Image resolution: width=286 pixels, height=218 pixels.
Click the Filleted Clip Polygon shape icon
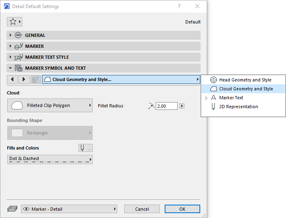tap(17, 105)
